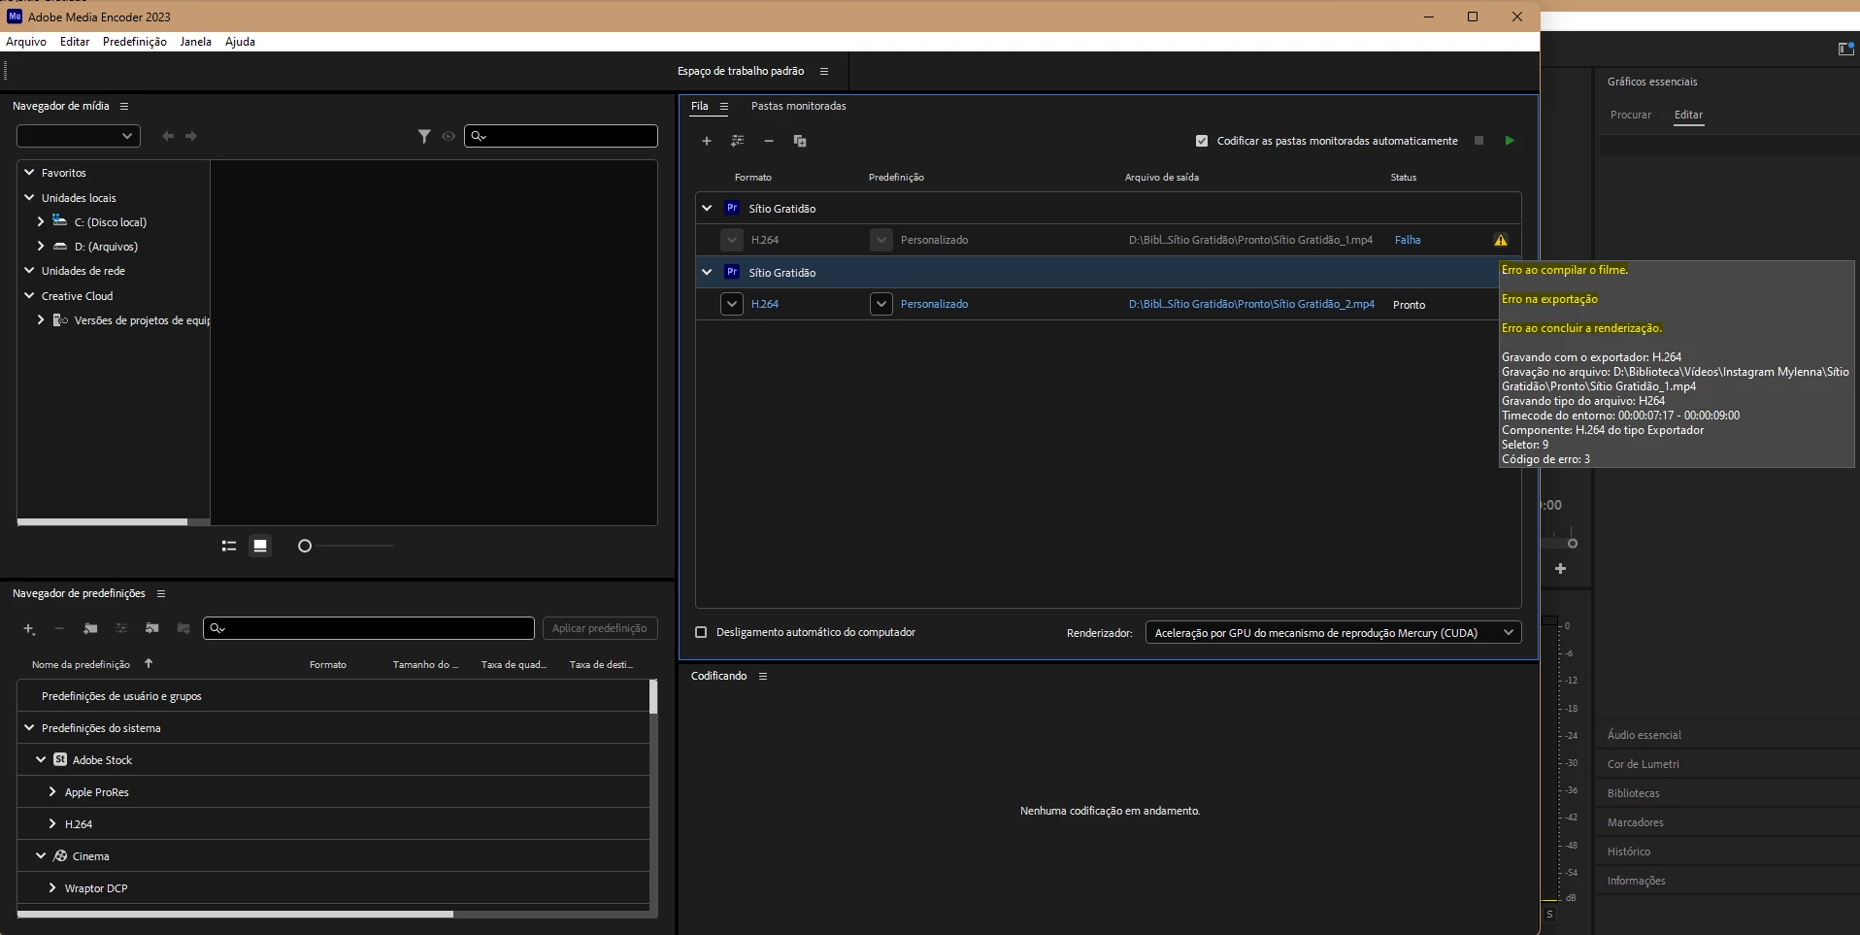
Task: Open the Renderizador Mercury CUDA dropdown
Action: click(x=1334, y=633)
